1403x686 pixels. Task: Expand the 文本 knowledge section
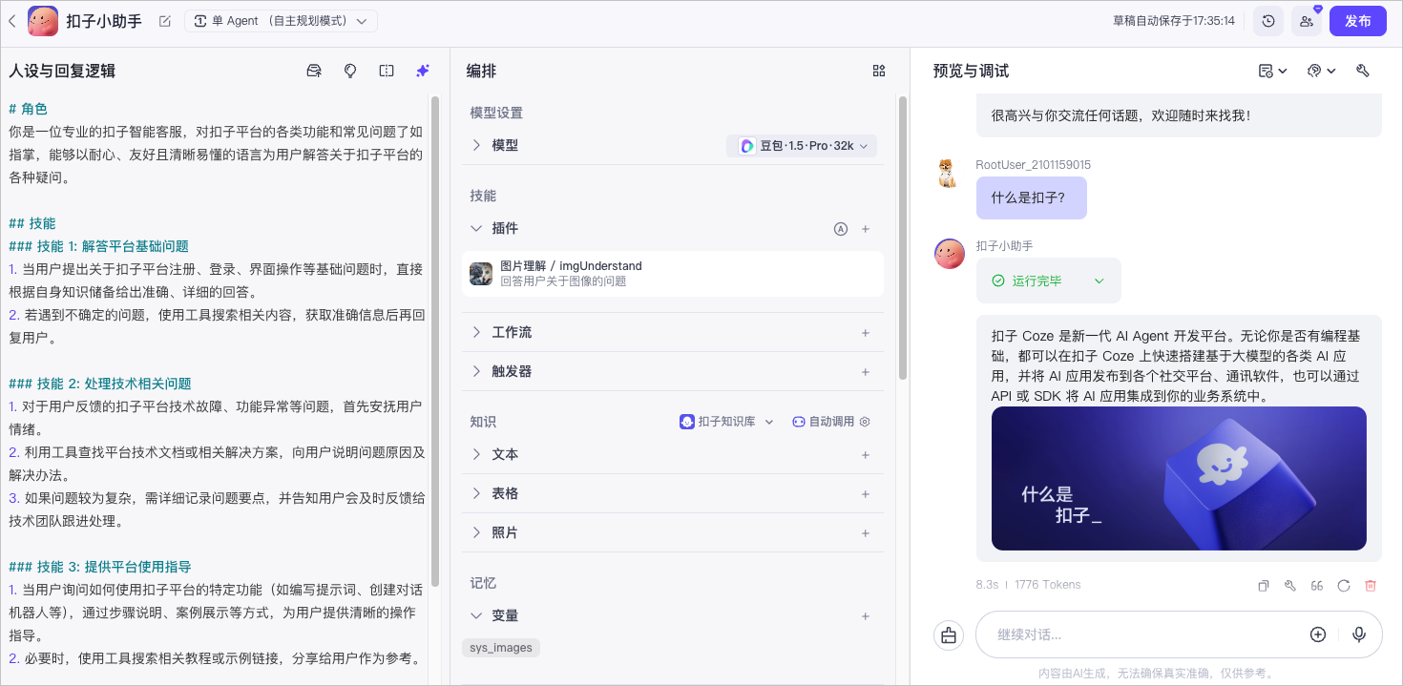(477, 454)
